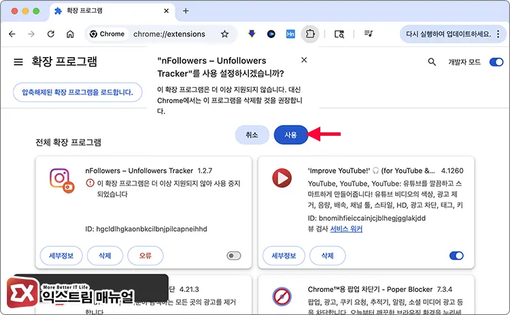This screenshot has width=510, height=315.
Task: Click the nFollowers – Unfollowers Tracker card title
Action: [x=139, y=171]
